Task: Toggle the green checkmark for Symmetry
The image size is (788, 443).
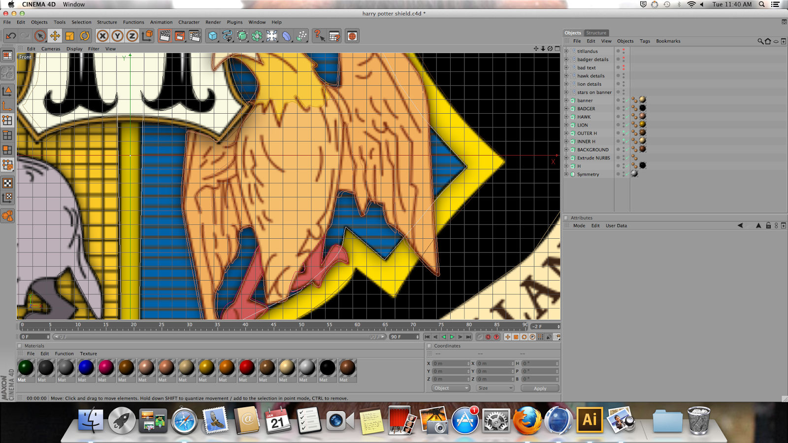Action: pyautogui.click(x=627, y=174)
